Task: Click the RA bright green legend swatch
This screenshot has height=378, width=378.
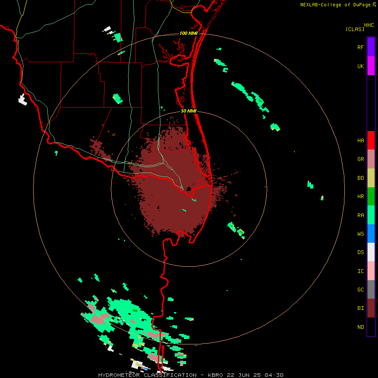Action: [371, 215]
